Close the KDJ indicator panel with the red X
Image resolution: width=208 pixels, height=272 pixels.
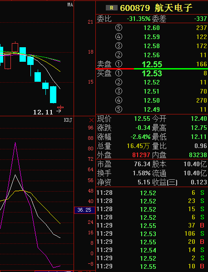[91, 120]
